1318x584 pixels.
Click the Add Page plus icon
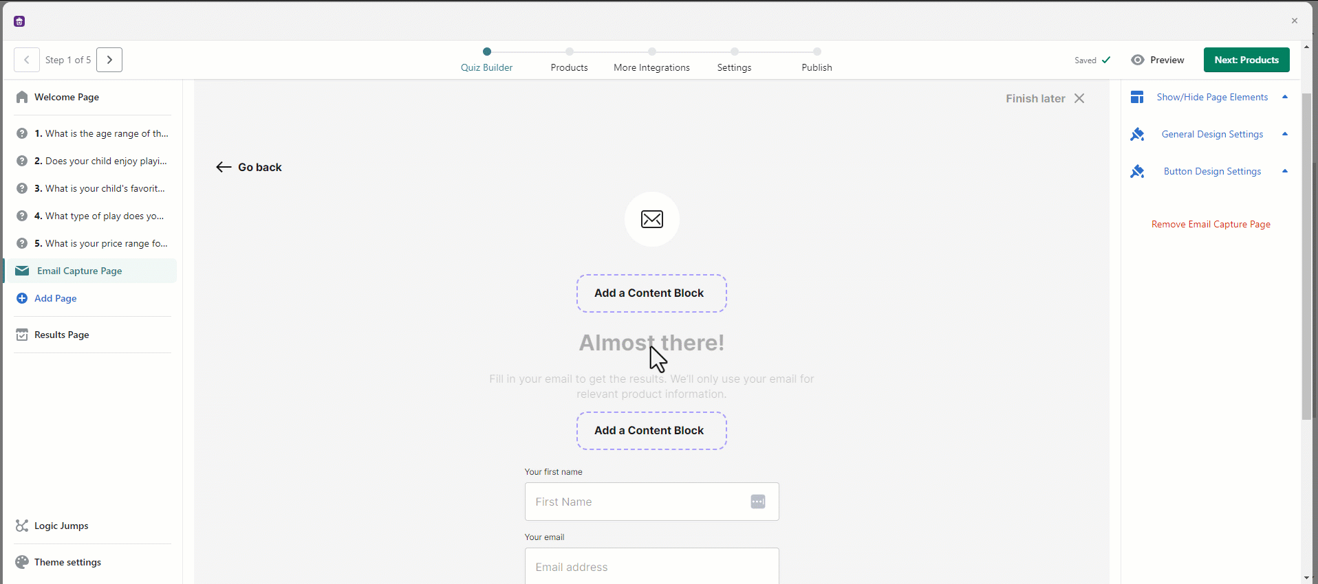tap(22, 298)
